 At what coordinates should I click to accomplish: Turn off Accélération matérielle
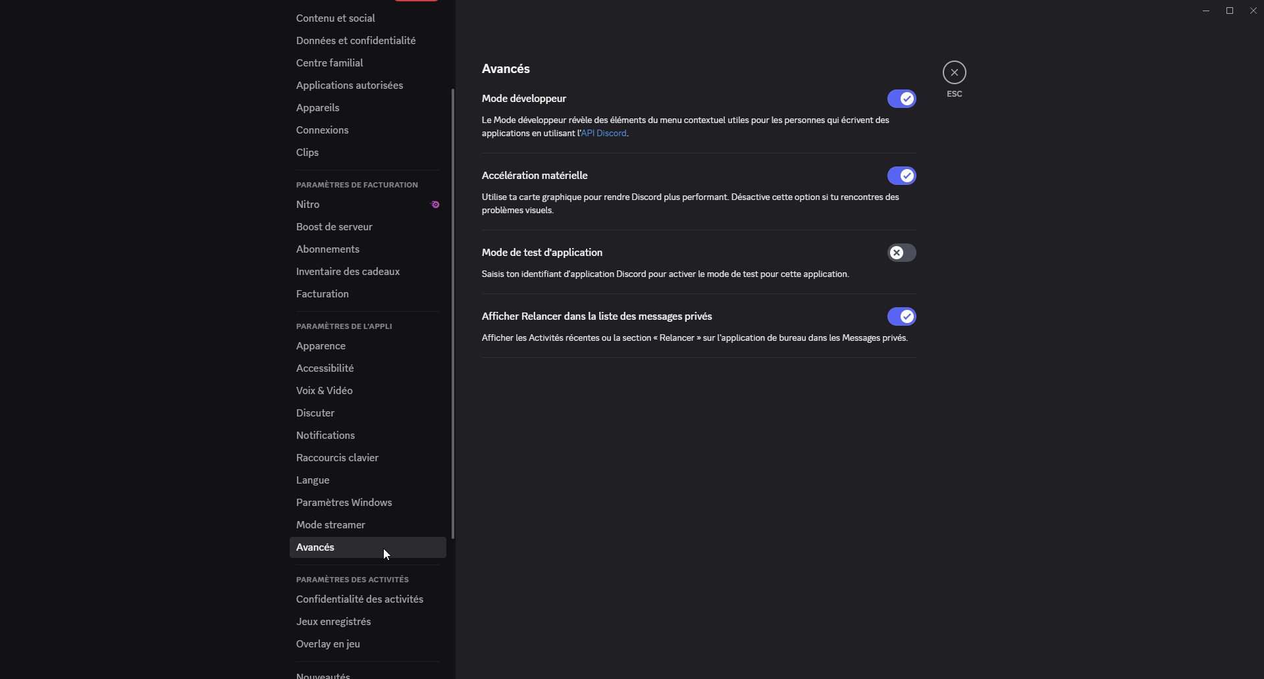[903, 176]
